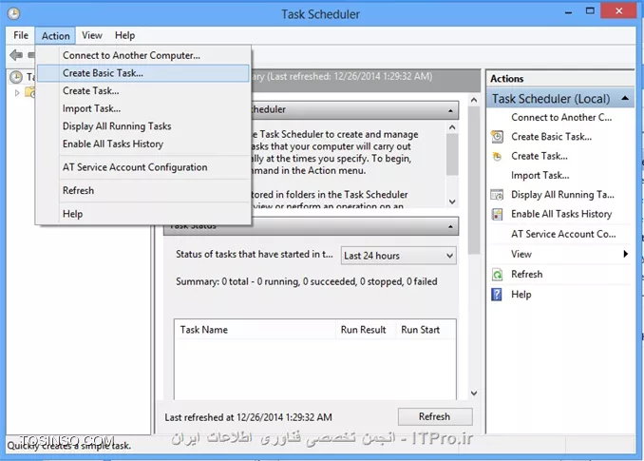Collapse the Overview of Task Scheduler section
Screen dimensions: 644x461
(x=450, y=110)
